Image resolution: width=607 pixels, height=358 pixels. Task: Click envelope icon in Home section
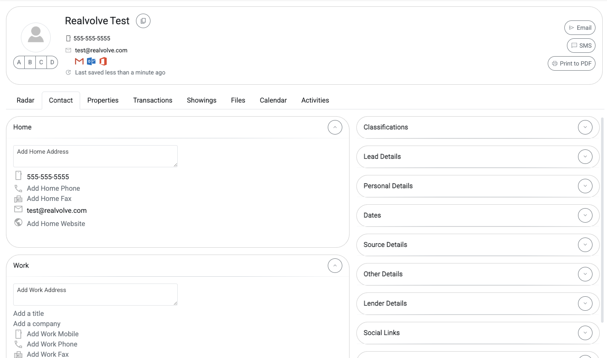click(18, 209)
